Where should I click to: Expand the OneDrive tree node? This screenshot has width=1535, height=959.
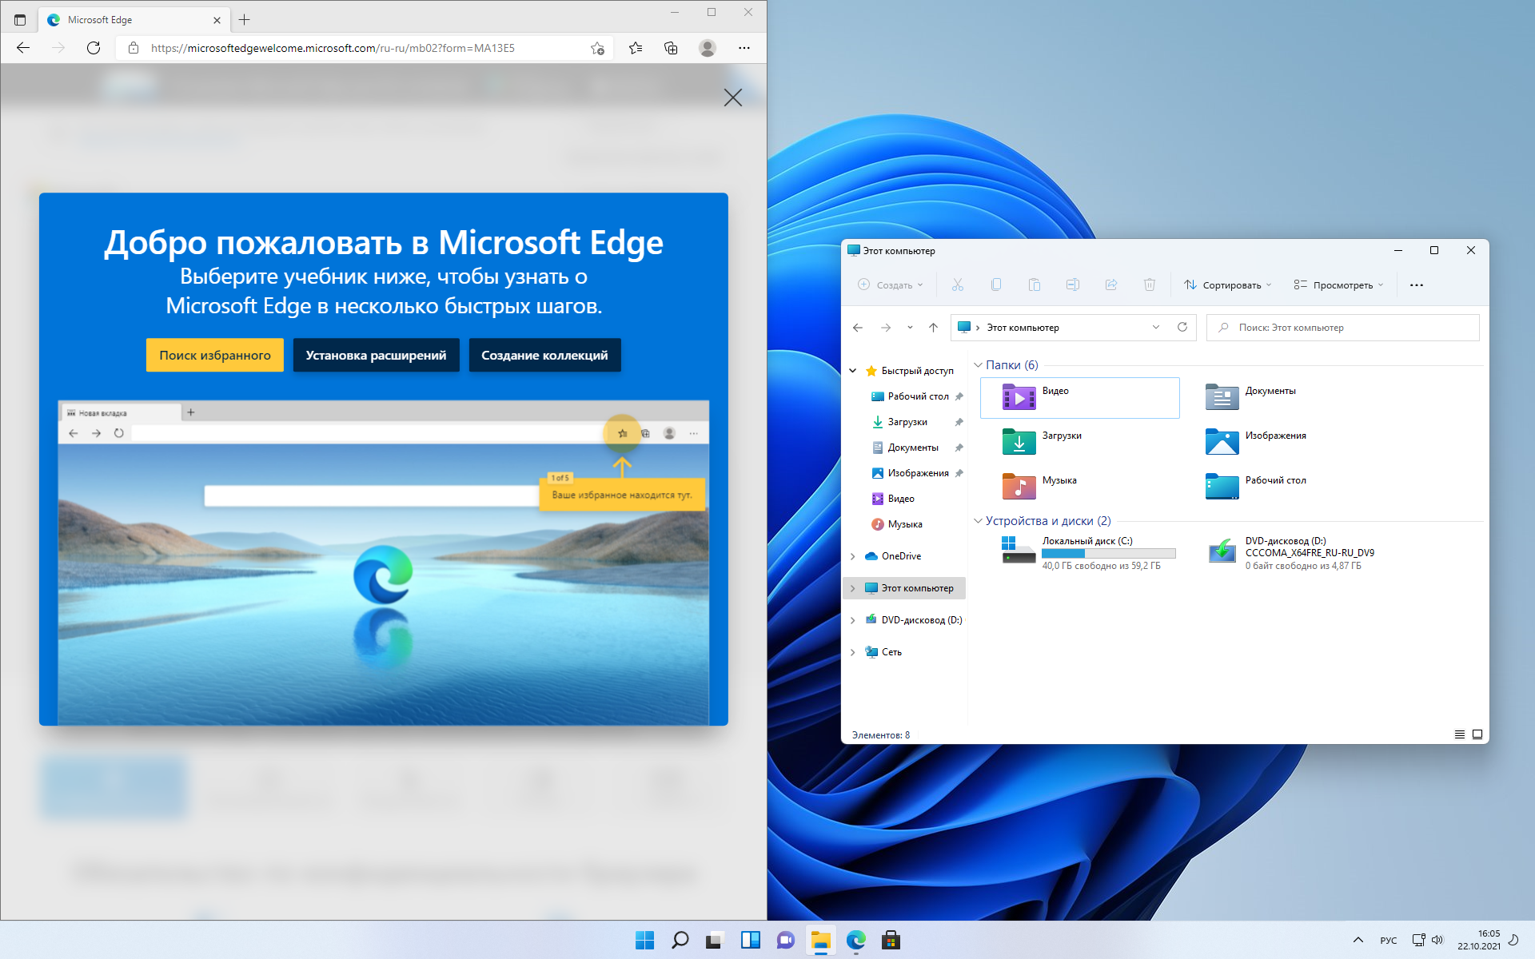pos(853,556)
